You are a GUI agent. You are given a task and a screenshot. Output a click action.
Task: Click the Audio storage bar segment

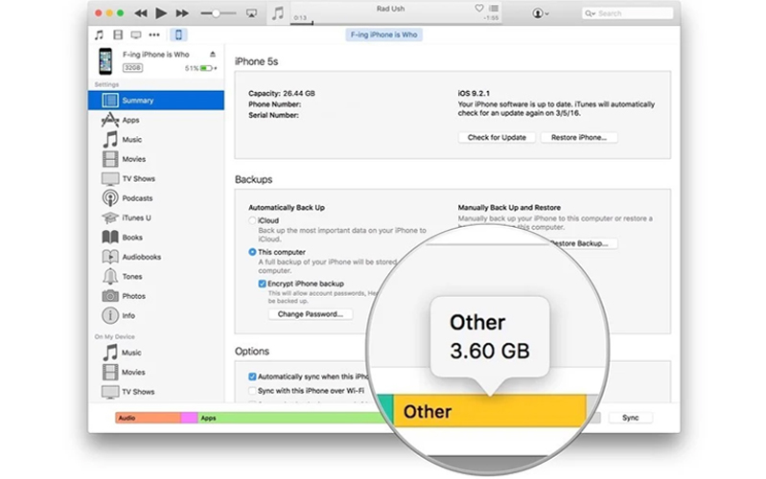coord(148,418)
